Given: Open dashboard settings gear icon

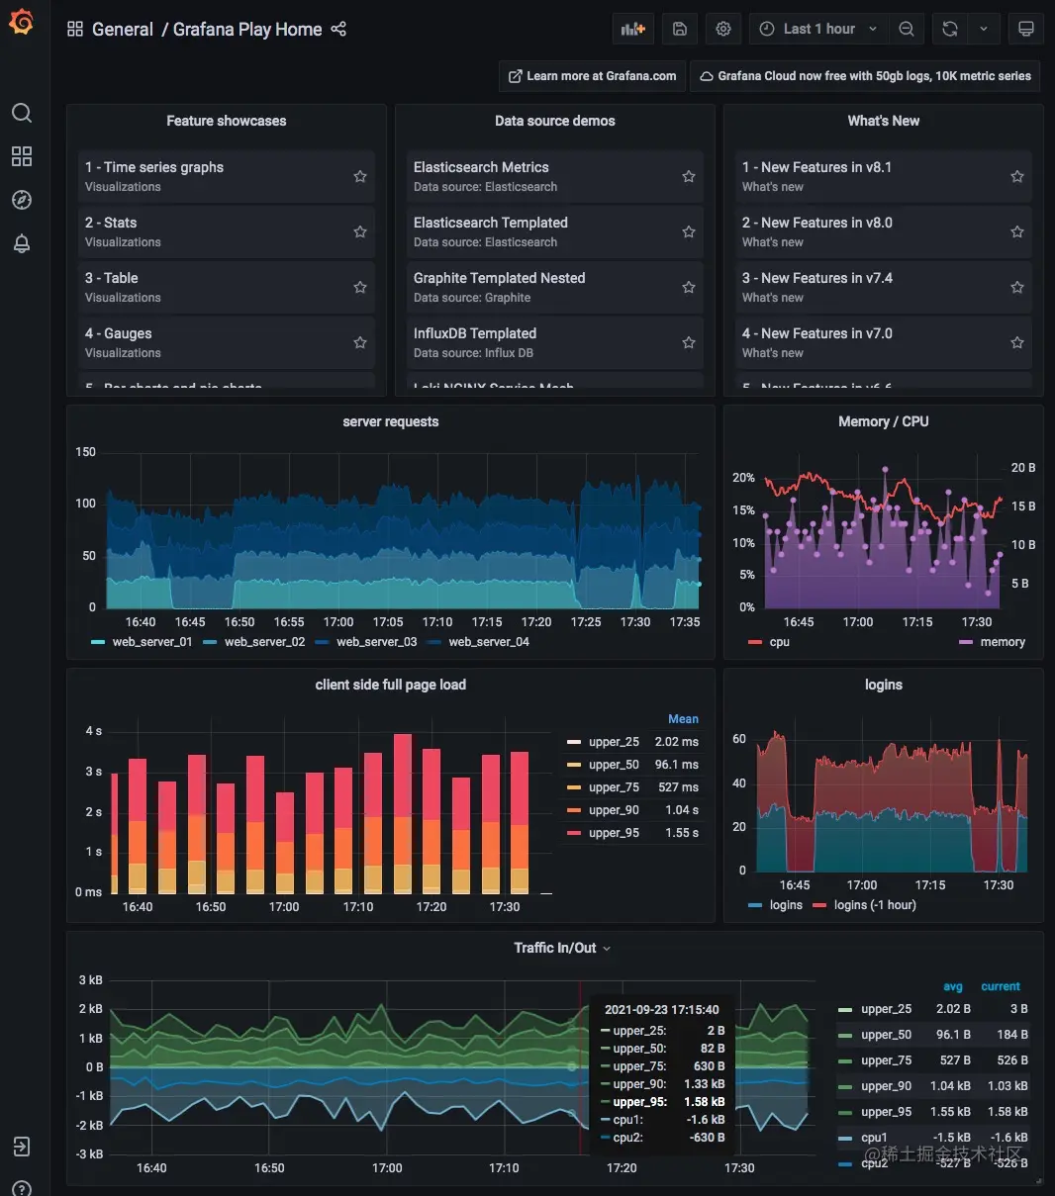Looking at the screenshot, I should click(x=723, y=29).
